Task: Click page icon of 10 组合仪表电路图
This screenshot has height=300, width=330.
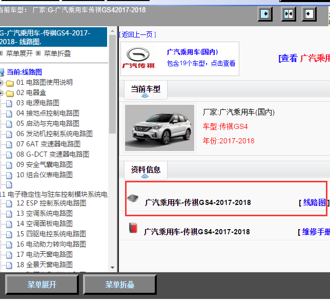Action: [9, 175]
